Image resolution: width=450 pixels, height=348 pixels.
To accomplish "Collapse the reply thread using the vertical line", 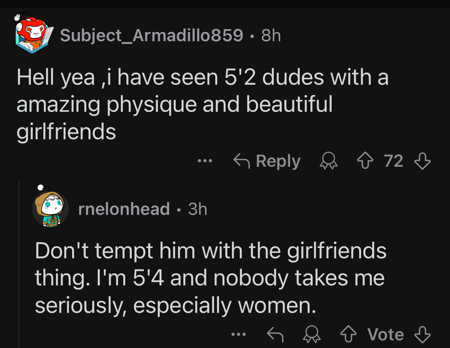I will point(19,263).
